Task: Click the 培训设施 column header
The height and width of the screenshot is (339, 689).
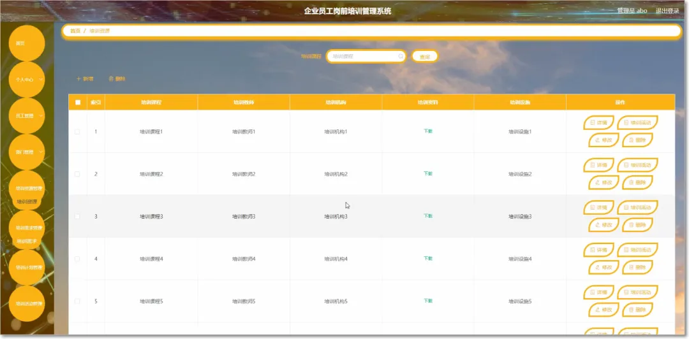Action: (x=521, y=103)
